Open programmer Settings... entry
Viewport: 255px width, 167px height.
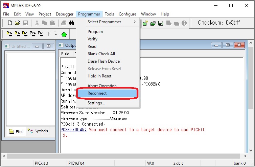(x=108, y=103)
